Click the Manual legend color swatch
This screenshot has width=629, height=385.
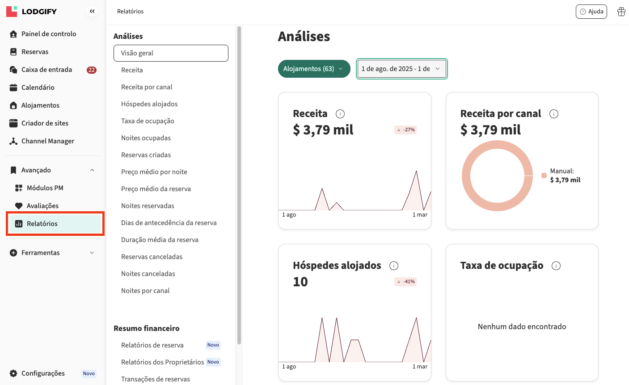pos(544,176)
